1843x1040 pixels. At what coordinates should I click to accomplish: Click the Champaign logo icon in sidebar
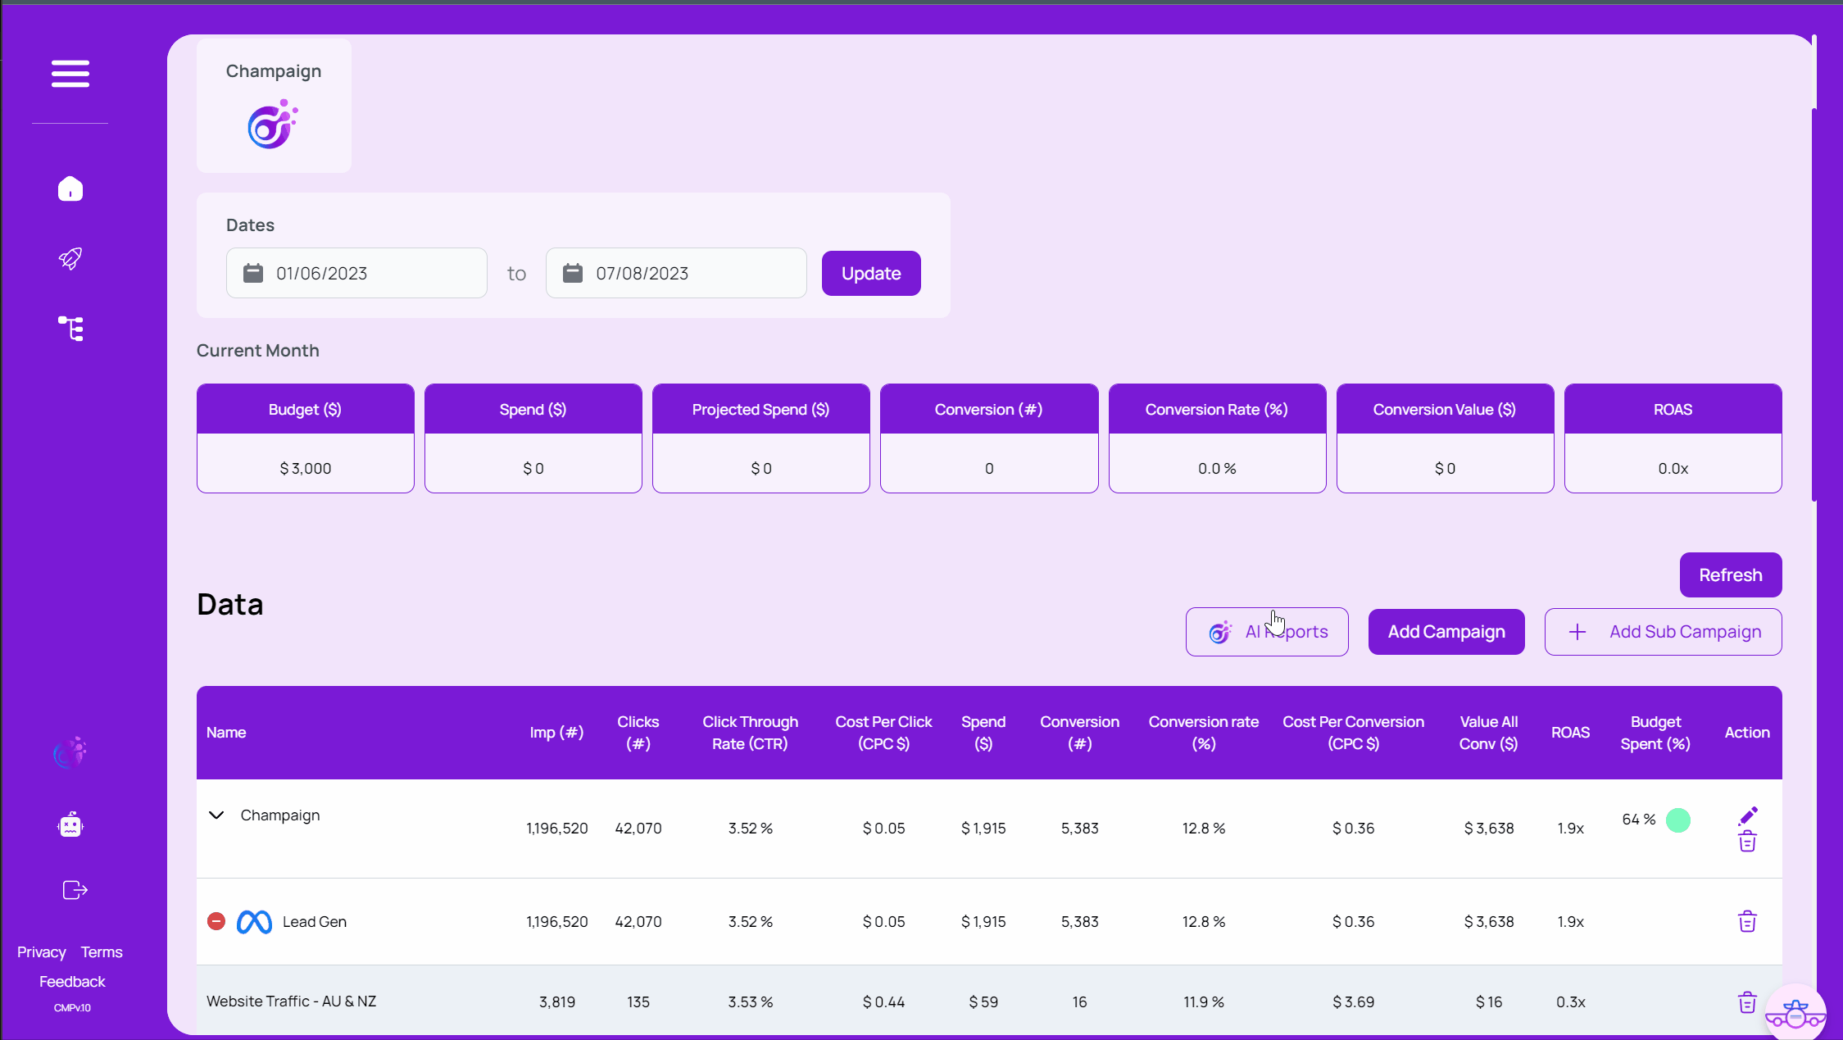70,752
